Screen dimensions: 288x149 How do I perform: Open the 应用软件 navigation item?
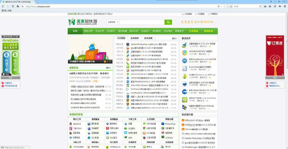tap(111, 31)
